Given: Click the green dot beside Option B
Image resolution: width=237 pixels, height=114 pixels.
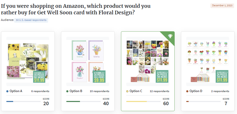Looking at the screenshot, I should (67, 91).
